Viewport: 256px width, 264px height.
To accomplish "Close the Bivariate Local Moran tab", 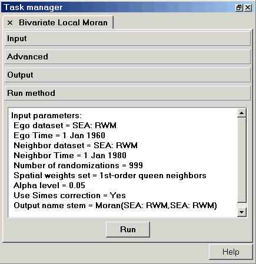I will pyautogui.click(x=10, y=23).
